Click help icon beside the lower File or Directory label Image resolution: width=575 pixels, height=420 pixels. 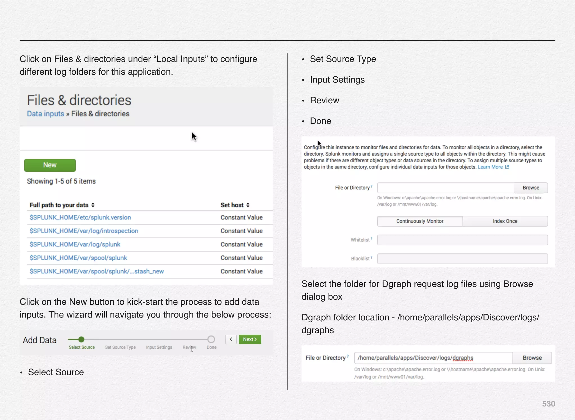[348, 356]
